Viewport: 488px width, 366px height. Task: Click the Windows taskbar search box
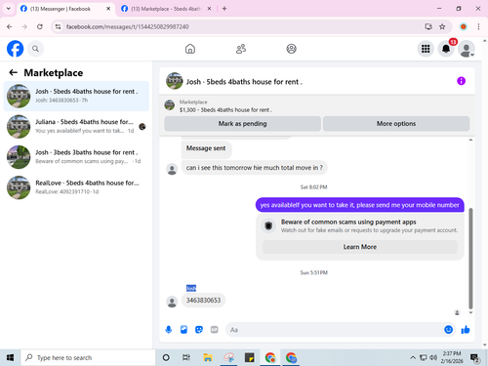pos(88,357)
